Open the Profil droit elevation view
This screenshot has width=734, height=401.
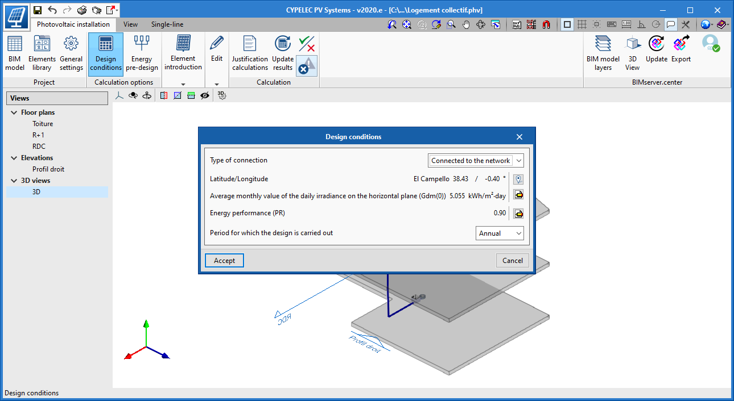point(48,169)
